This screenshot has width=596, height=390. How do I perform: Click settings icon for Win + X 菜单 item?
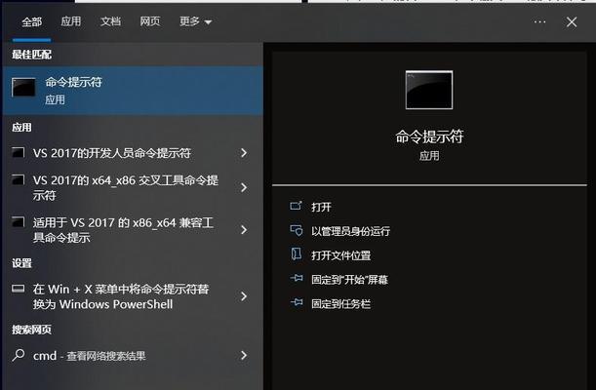(18, 289)
